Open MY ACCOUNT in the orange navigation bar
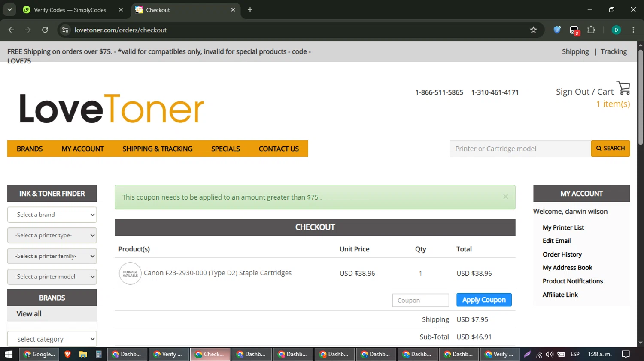 83,149
